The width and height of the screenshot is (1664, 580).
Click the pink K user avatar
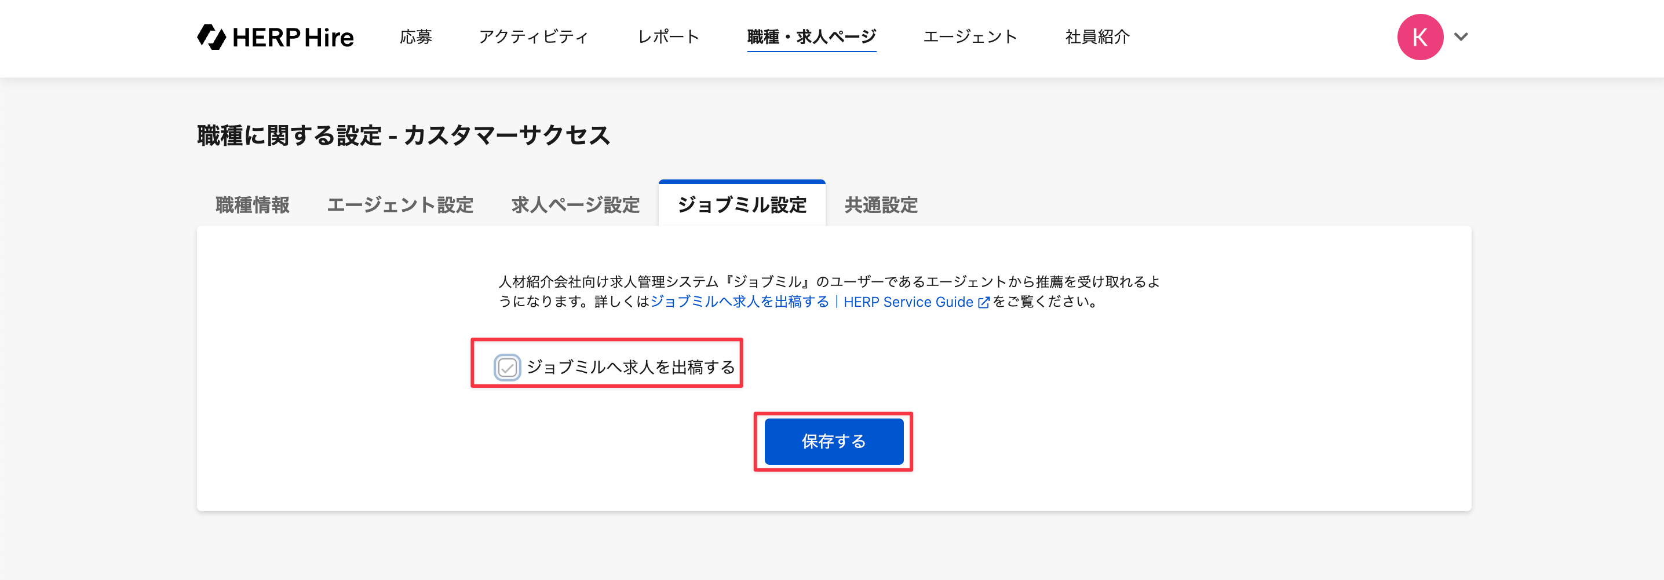(x=1419, y=38)
